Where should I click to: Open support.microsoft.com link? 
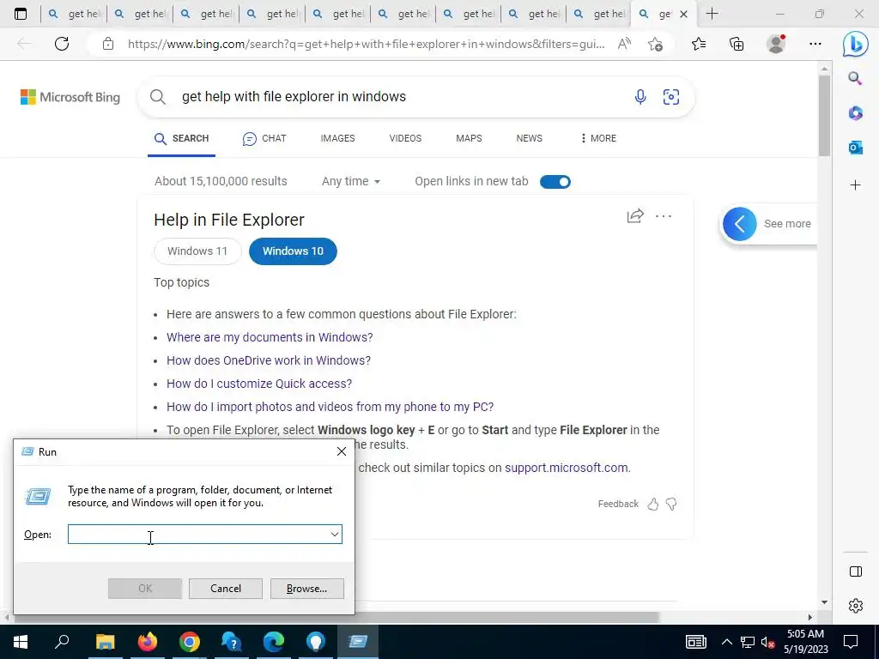point(567,468)
